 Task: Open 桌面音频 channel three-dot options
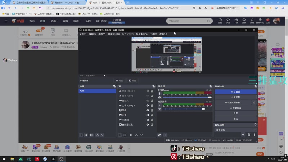(x=159, y=105)
